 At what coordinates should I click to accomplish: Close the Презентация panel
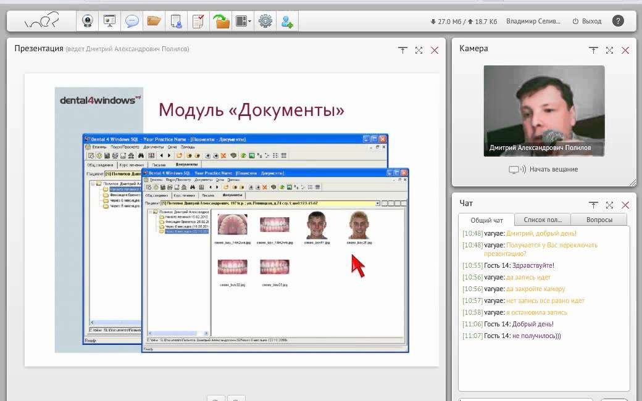pyautogui.click(x=435, y=50)
